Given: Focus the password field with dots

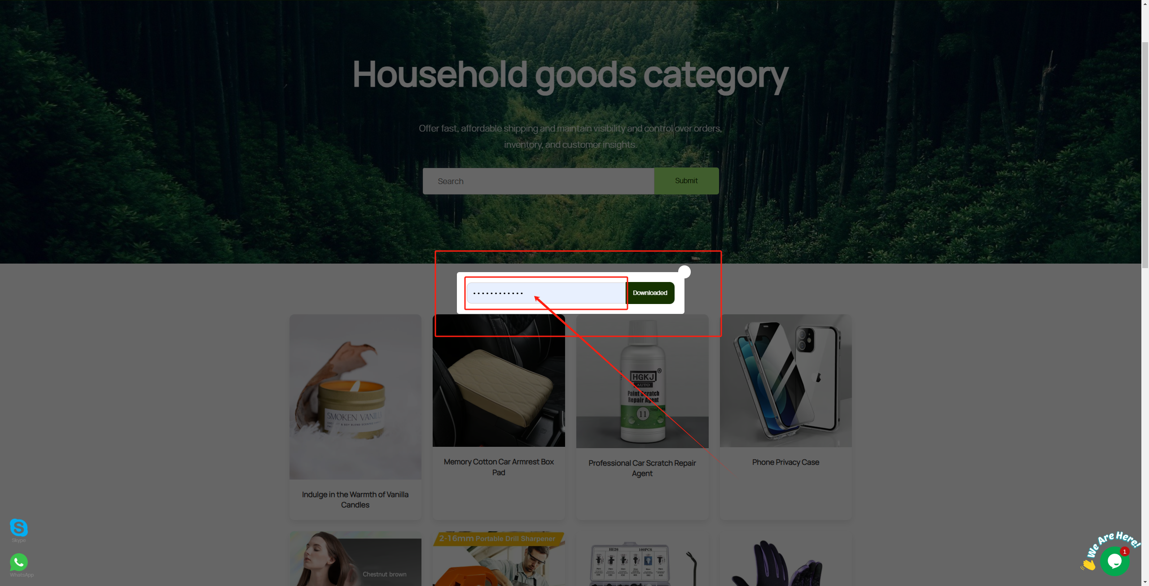Looking at the screenshot, I should (x=546, y=293).
